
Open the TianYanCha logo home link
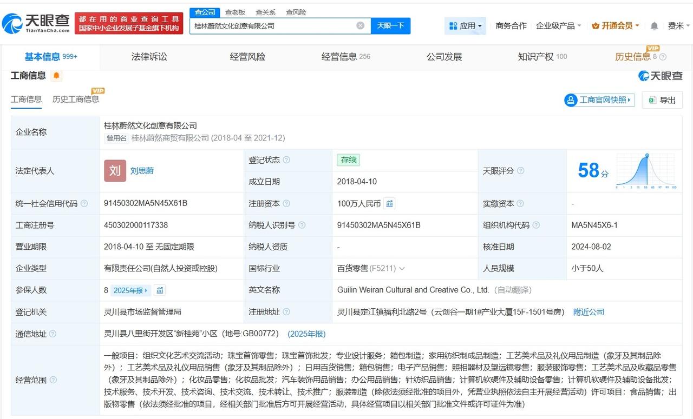[x=36, y=23]
